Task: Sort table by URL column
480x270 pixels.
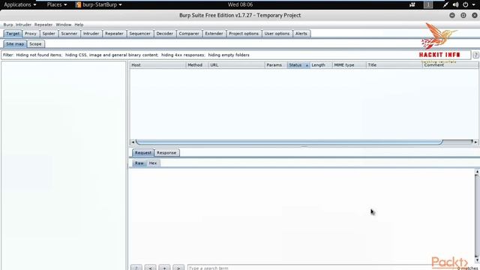Action: point(236,65)
